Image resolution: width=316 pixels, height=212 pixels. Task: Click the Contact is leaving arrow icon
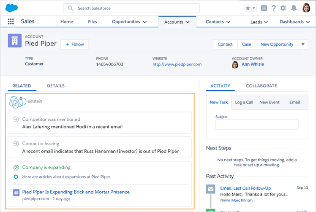click(16, 144)
